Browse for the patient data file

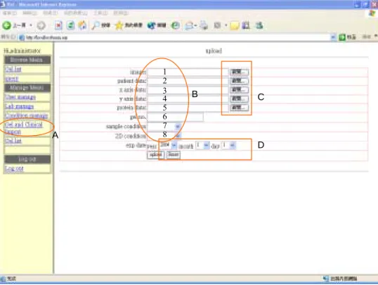pyautogui.click(x=239, y=81)
